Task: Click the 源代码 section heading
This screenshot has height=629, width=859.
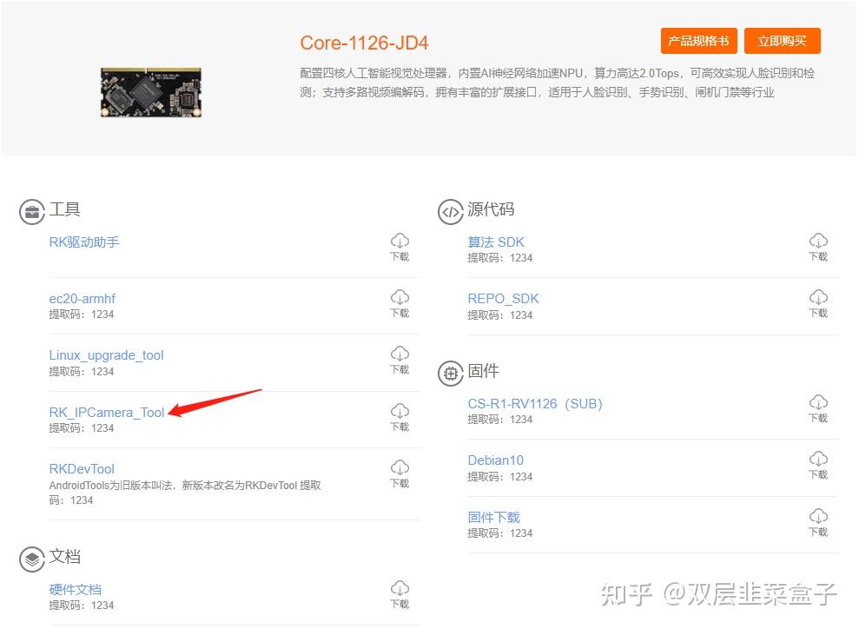Action: tap(491, 209)
